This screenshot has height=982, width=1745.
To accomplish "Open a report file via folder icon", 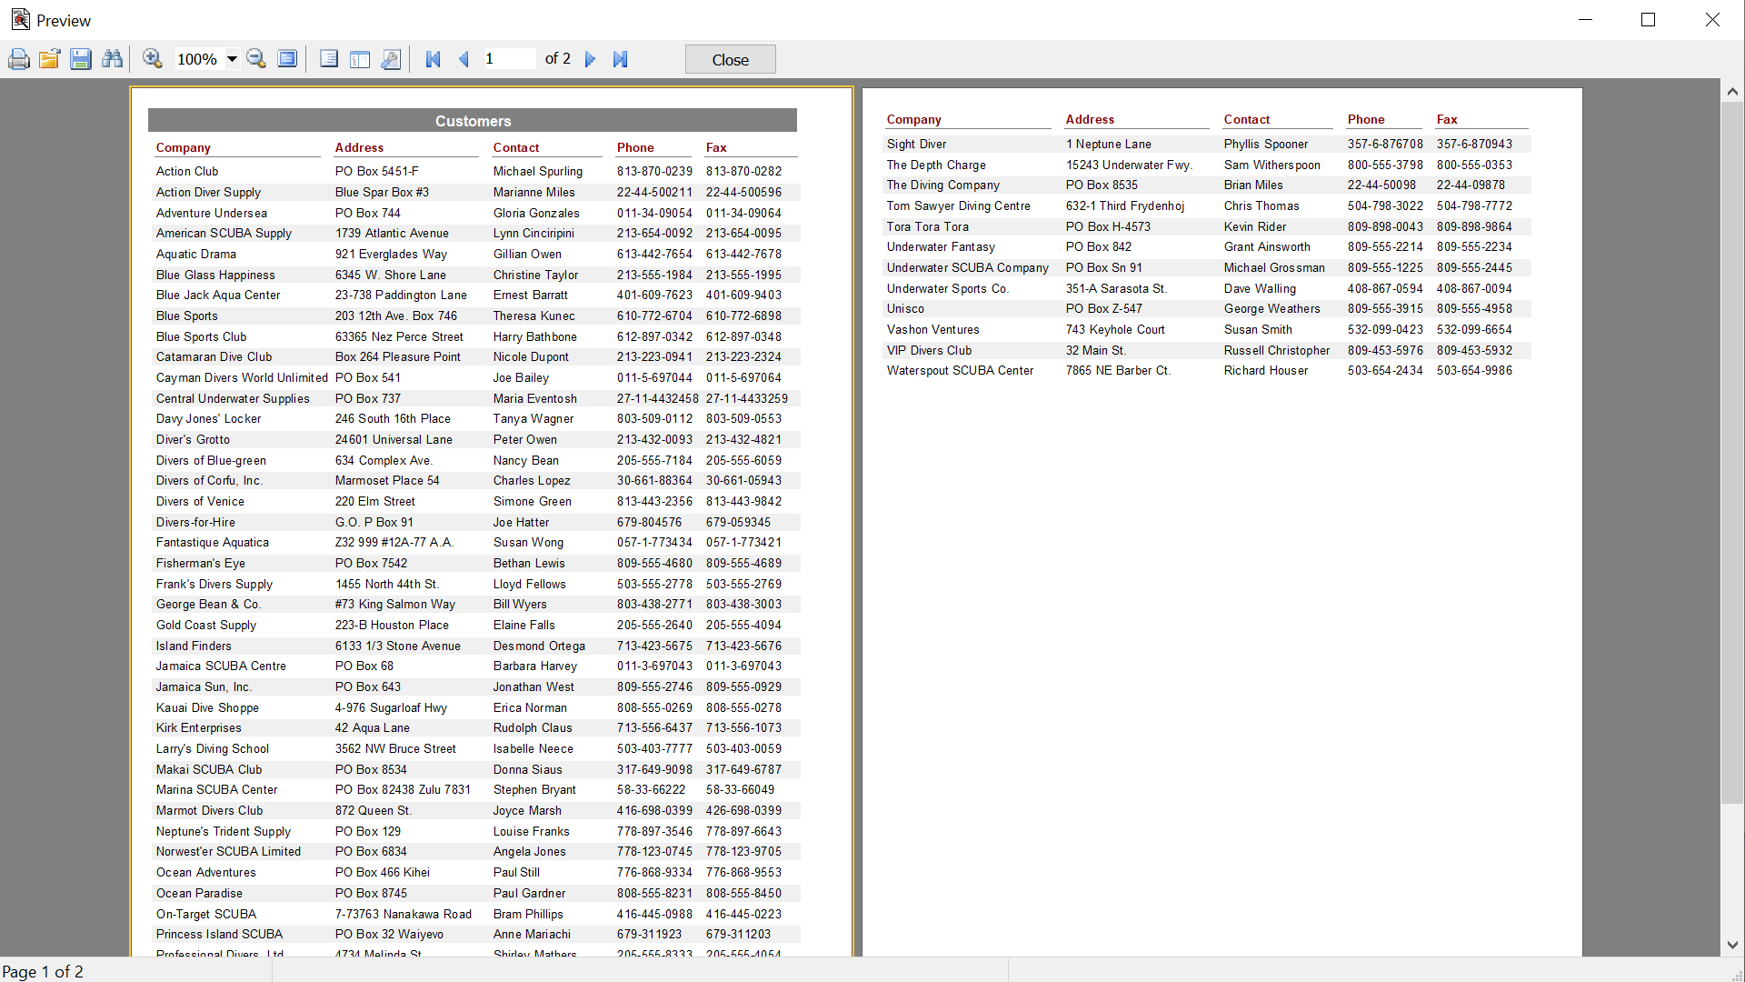I will pyautogui.click(x=50, y=59).
